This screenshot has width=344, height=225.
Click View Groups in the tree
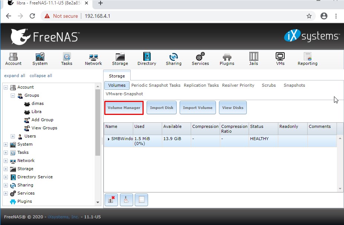coord(44,128)
